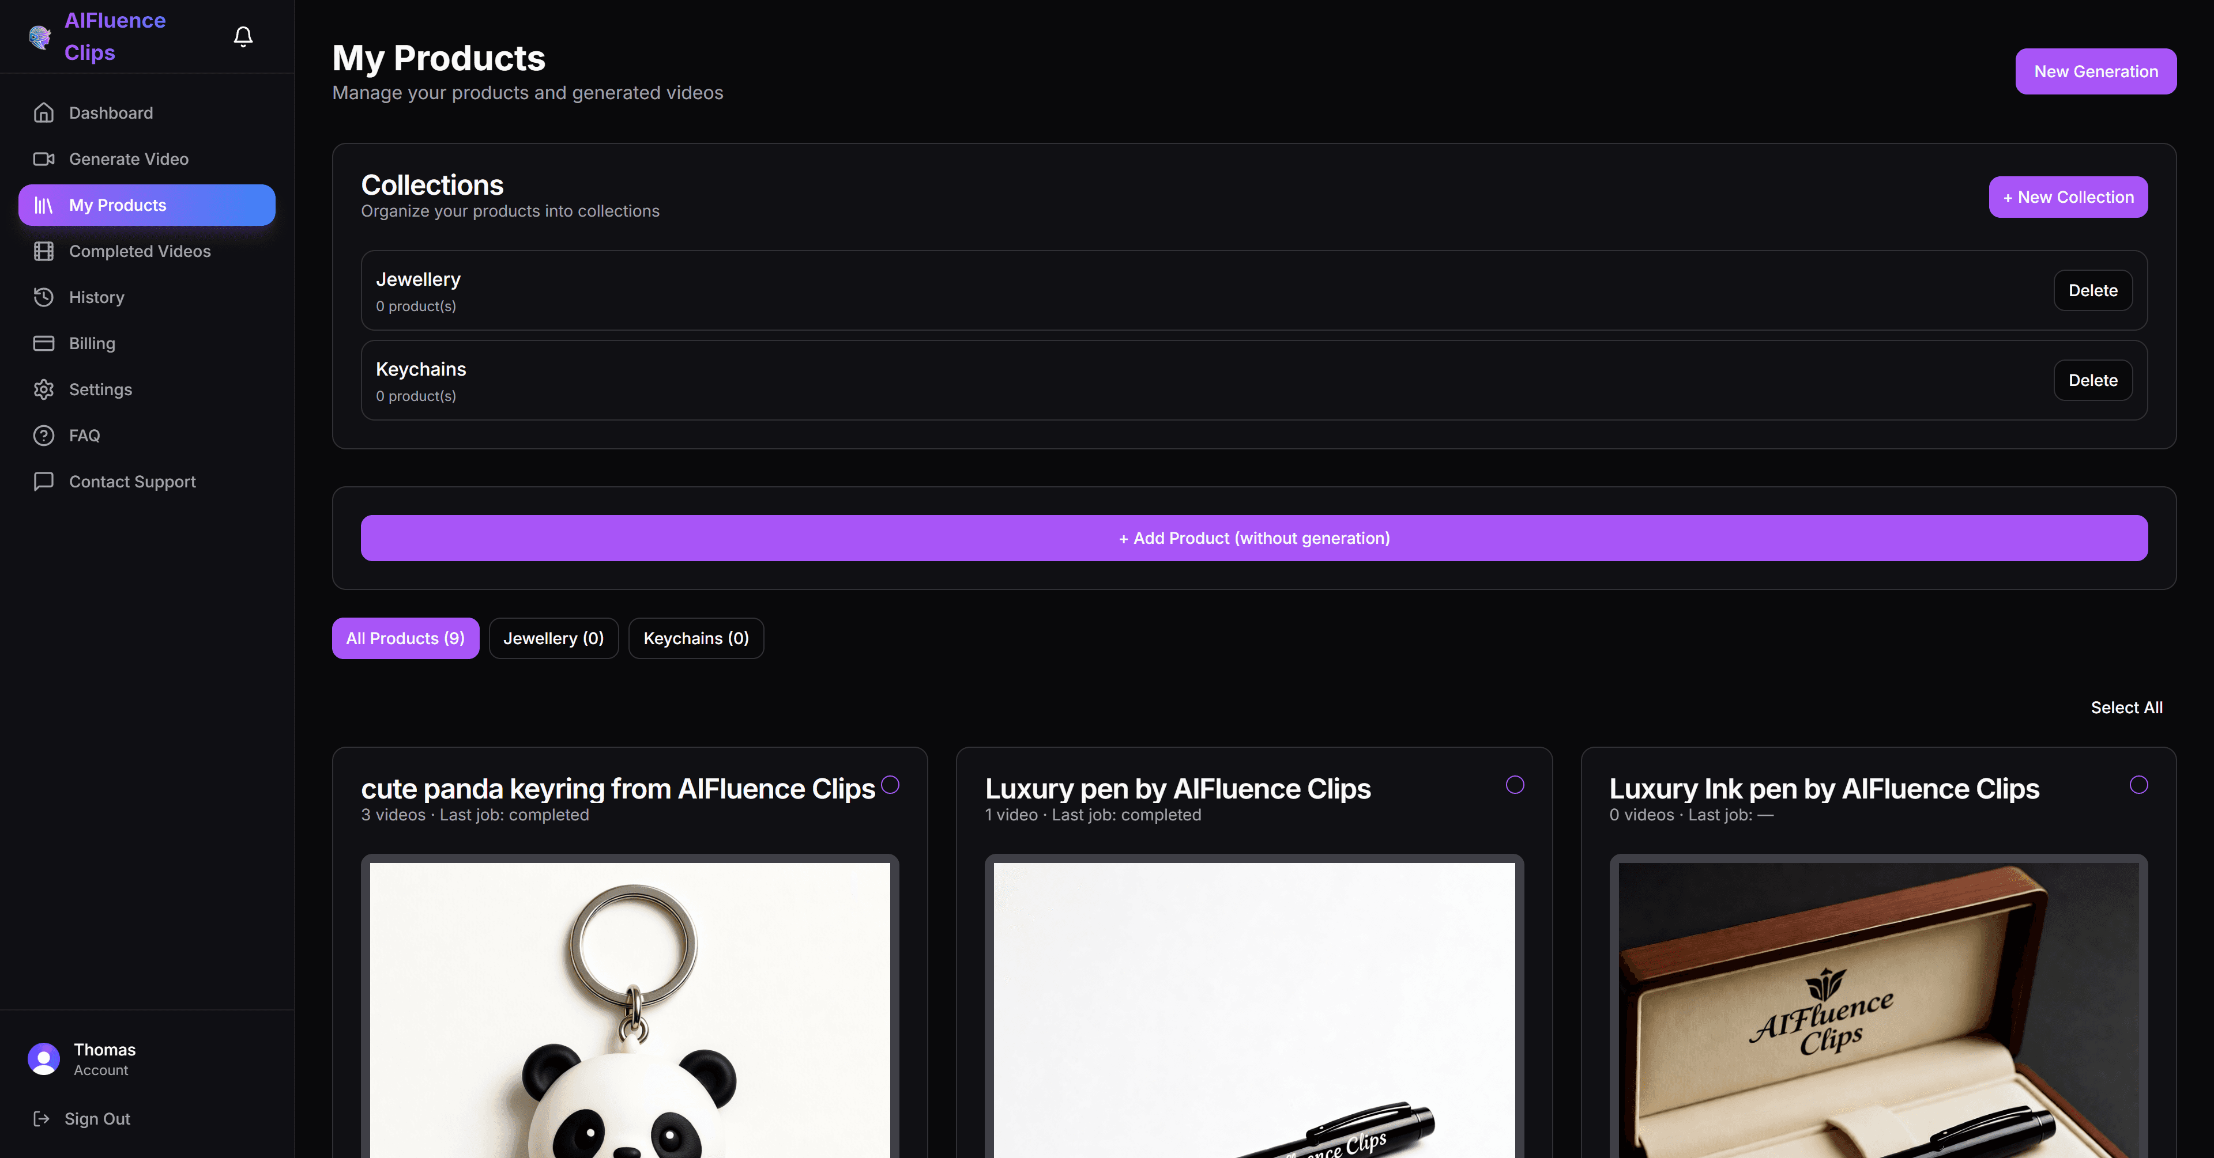The image size is (2214, 1158).
Task: Click the Sign Out arrow icon
Action: 42,1118
